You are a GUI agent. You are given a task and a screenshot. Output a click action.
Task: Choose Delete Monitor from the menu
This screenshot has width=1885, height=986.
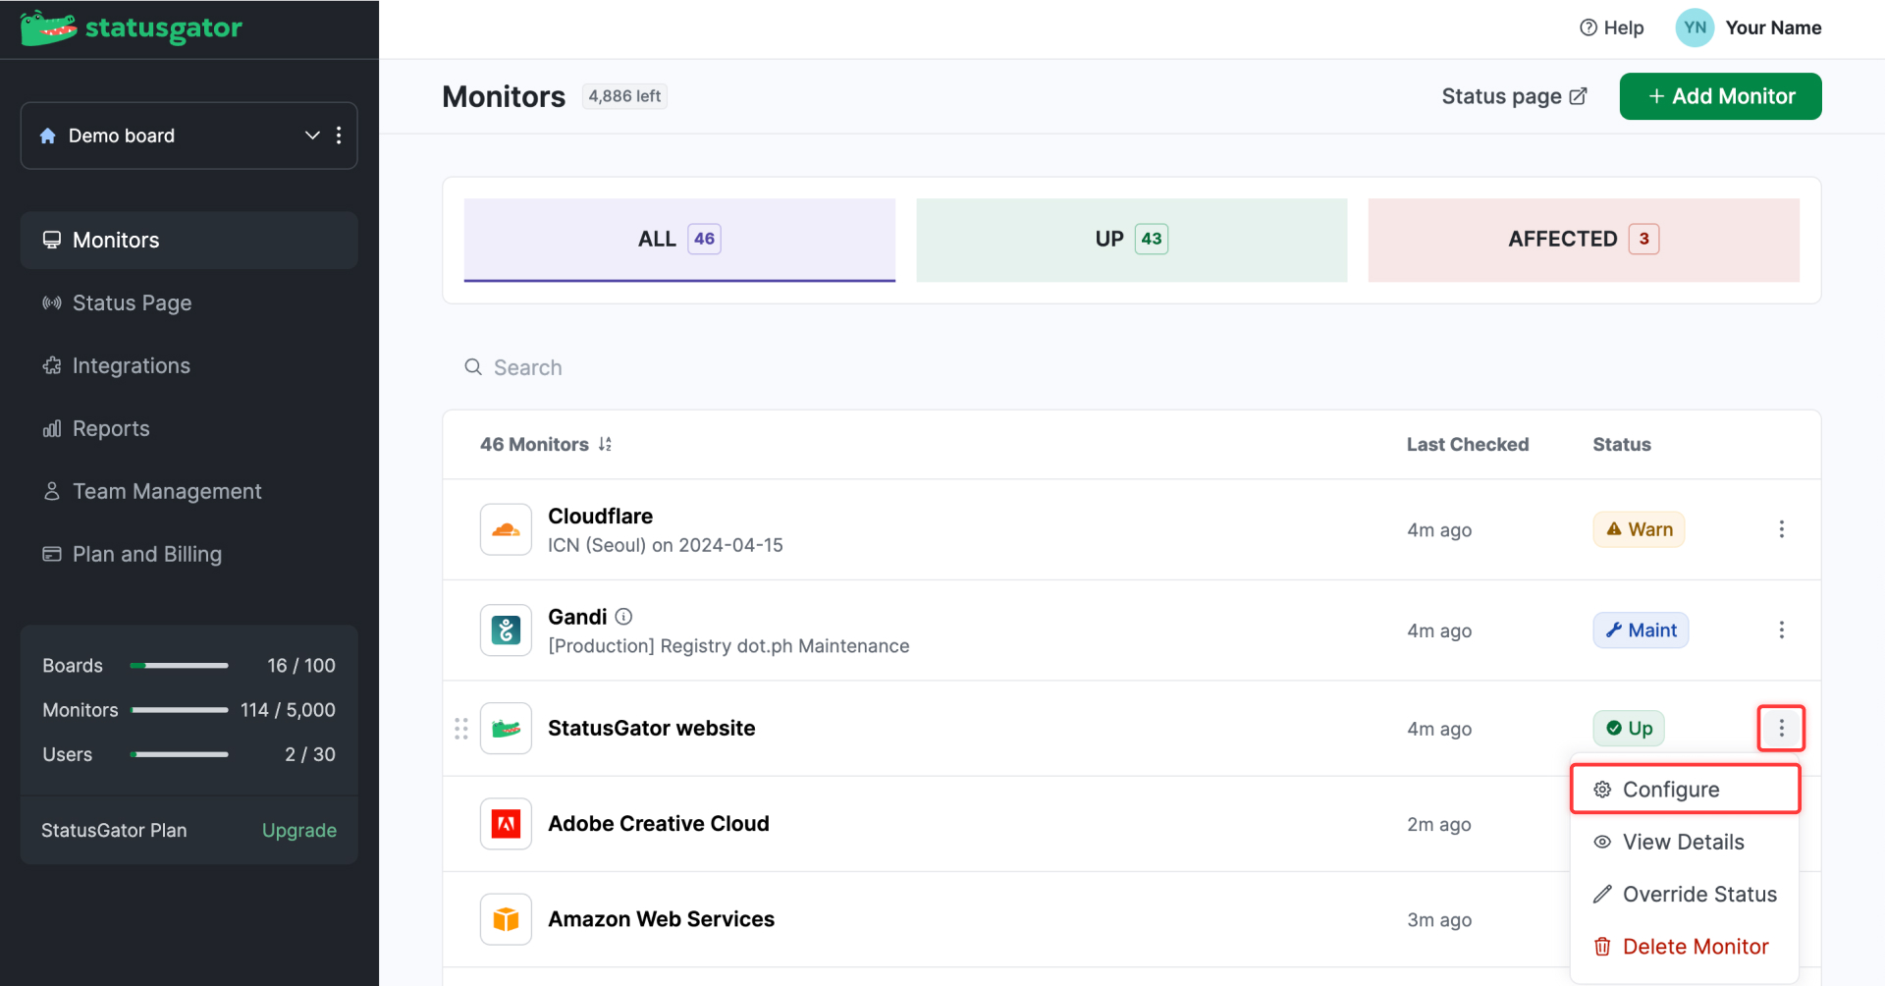click(x=1685, y=947)
